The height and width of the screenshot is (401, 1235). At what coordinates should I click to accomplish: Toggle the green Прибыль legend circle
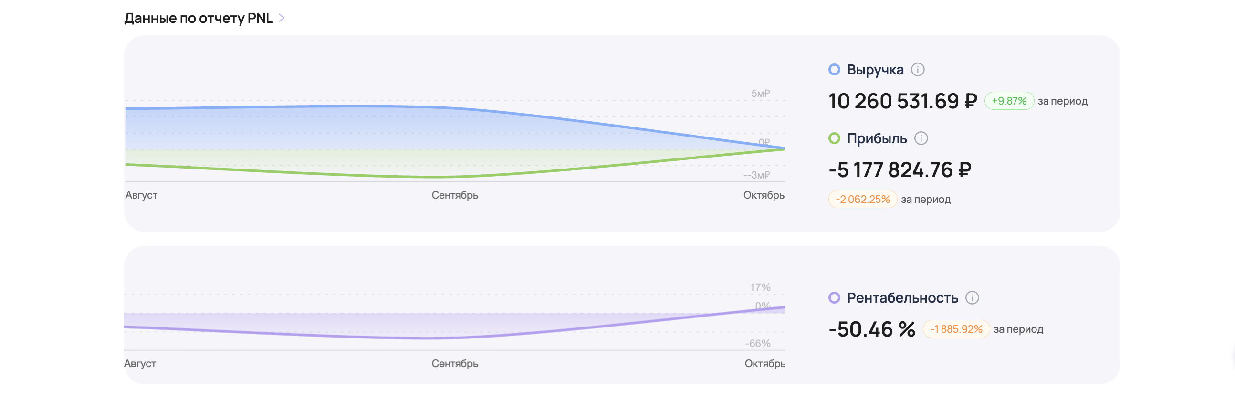(x=834, y=138)
